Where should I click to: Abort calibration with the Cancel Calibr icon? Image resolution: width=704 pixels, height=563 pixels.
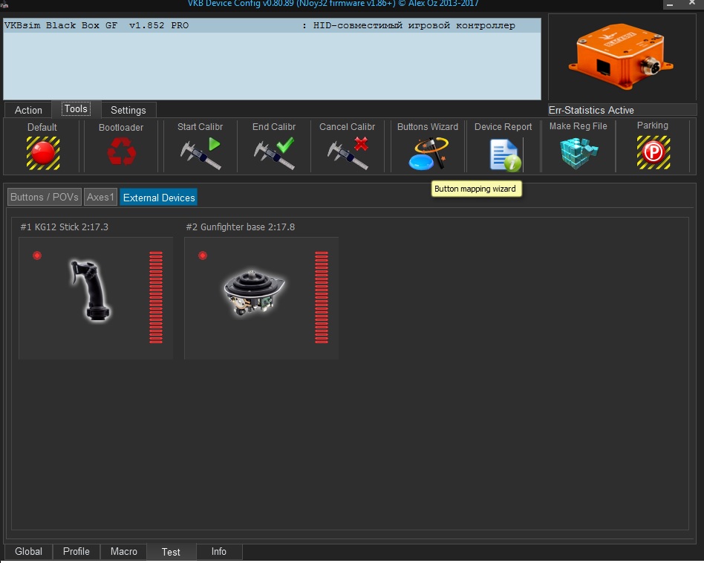348,153
